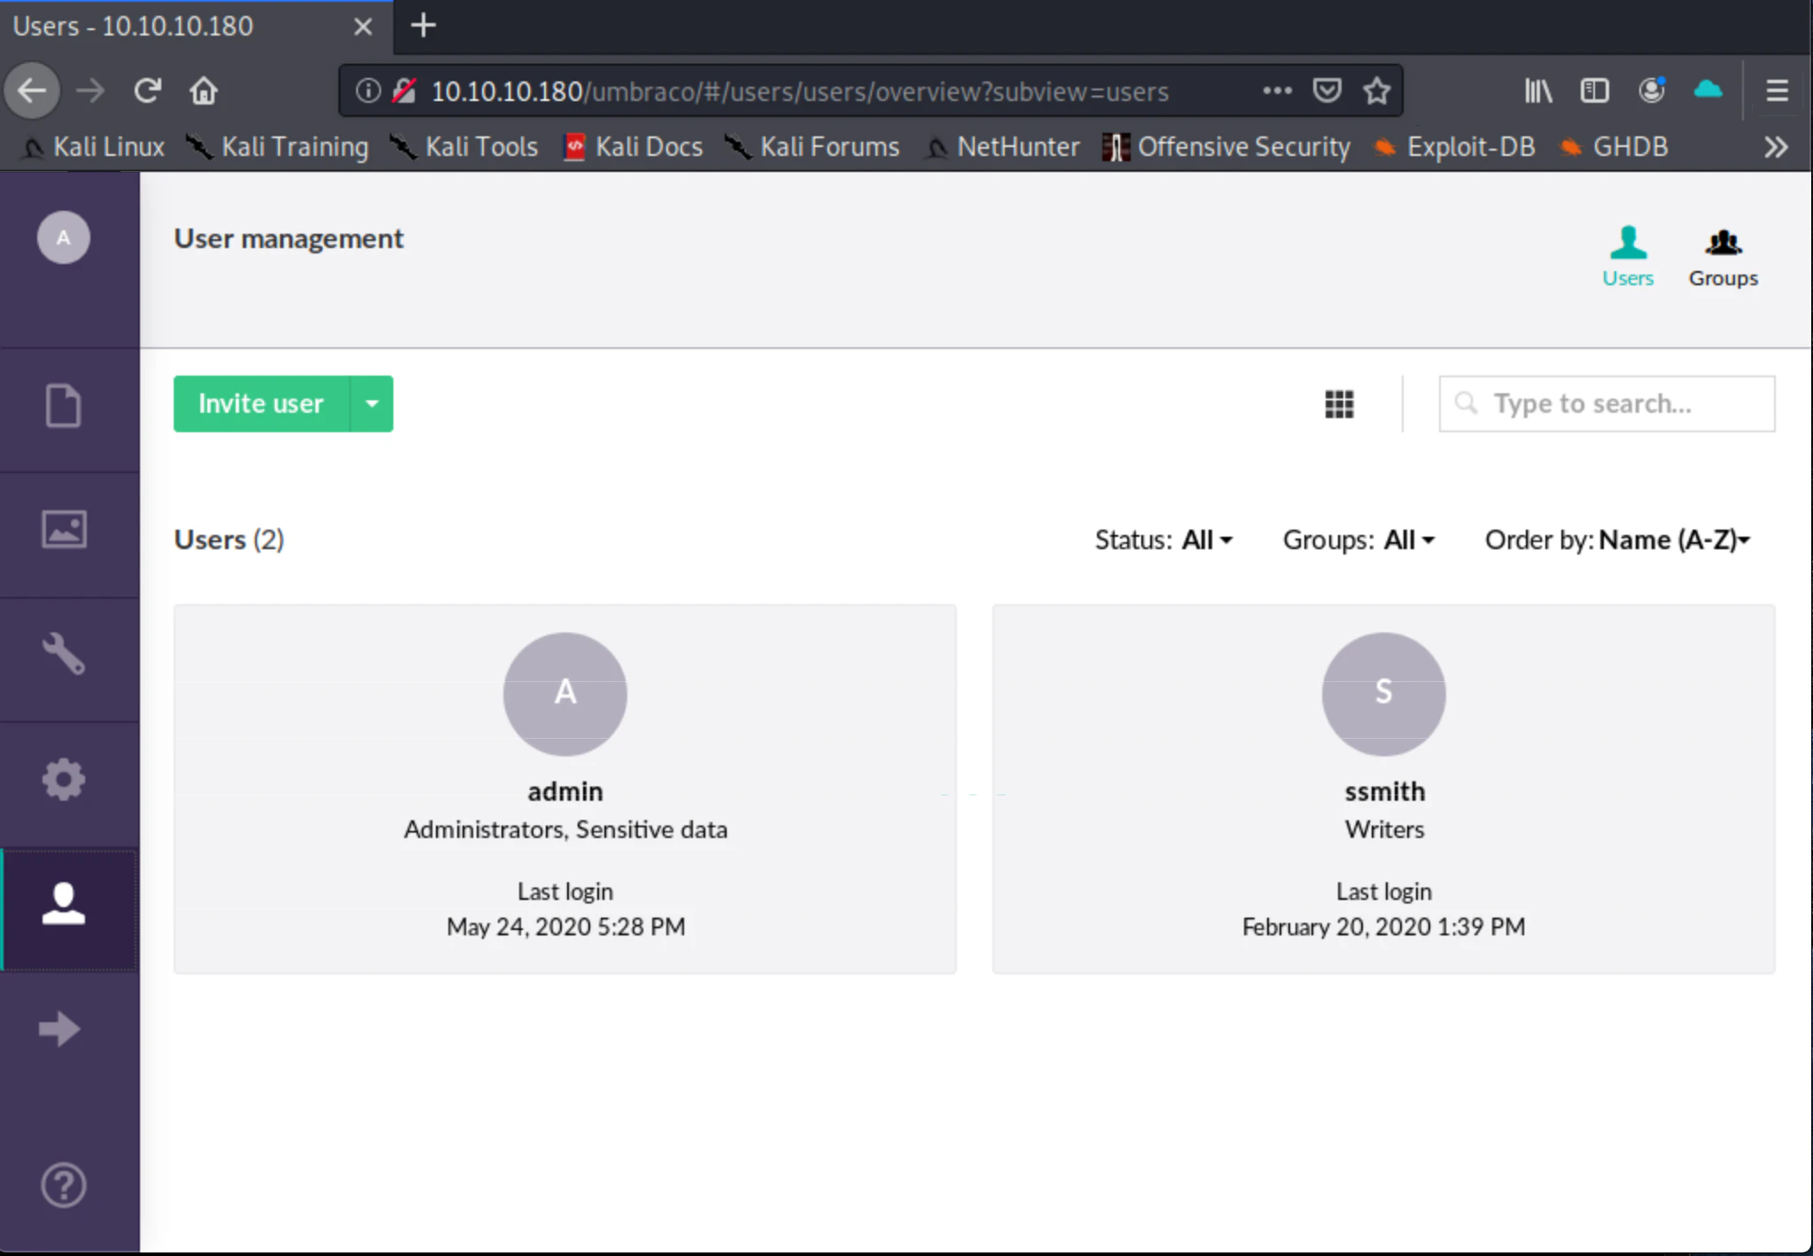This screenshot has width=1813, height=1256.
Task: Switch to the Groups tab
Action: coord(1723,257)
